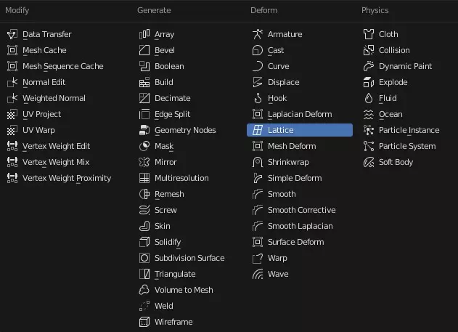The width and height of the screenshot is (458, 332).
Task: Click the Fluid droplet icon
Action: click(369, 98)
